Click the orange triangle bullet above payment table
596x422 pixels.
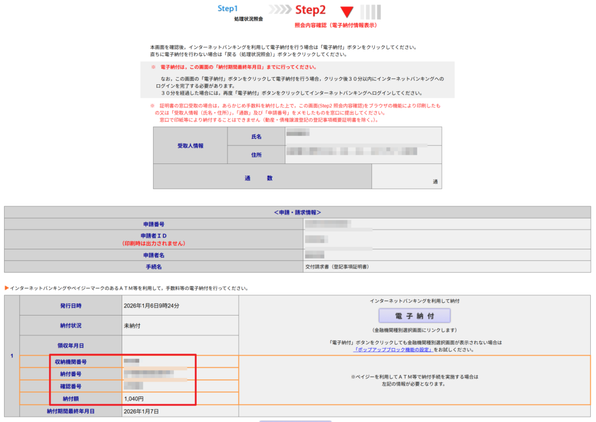[6, 288]
